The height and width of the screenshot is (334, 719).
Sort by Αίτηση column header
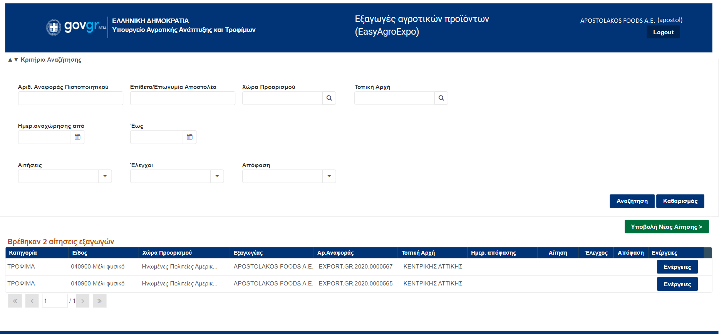558,253
